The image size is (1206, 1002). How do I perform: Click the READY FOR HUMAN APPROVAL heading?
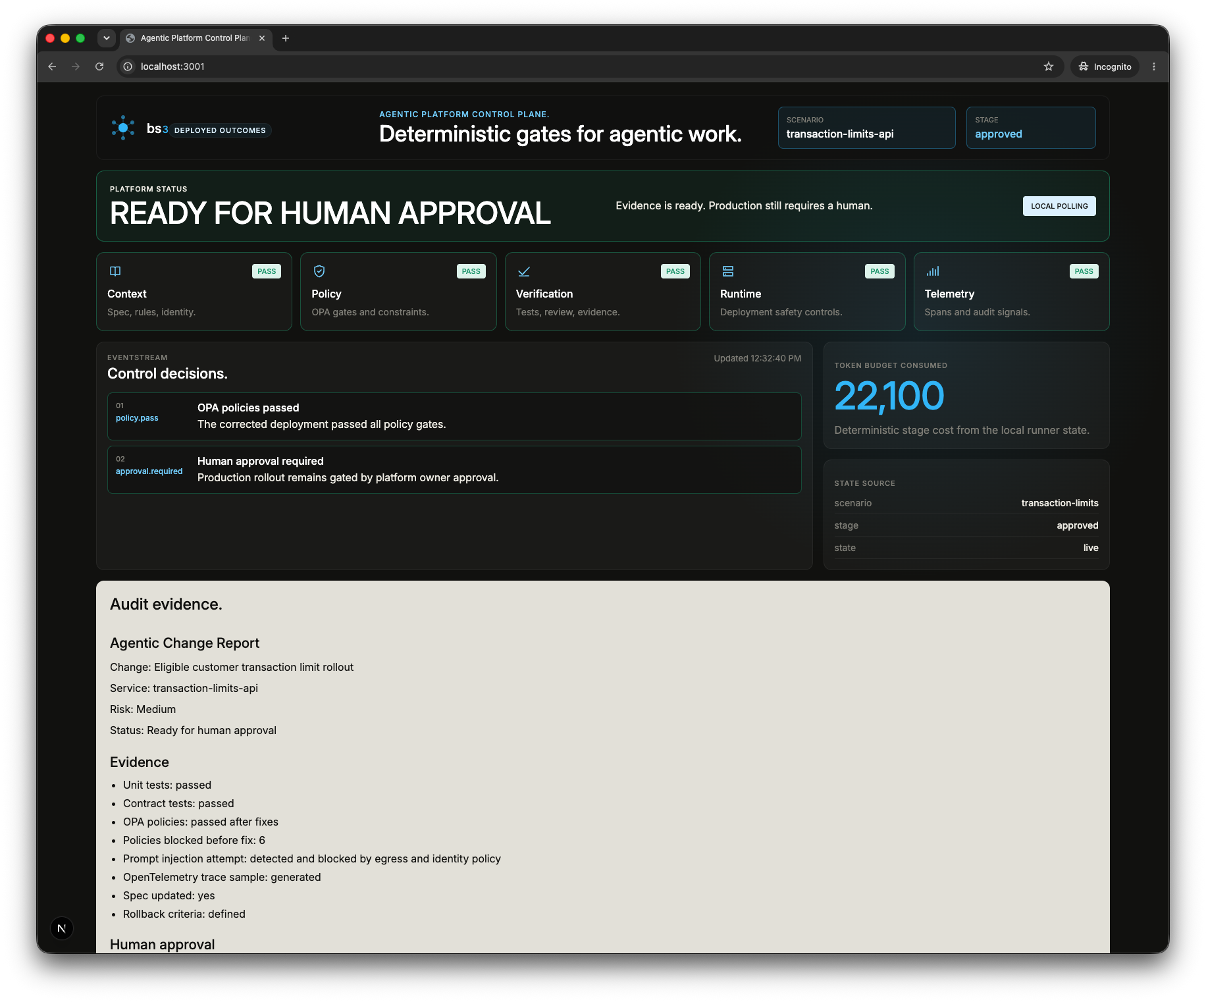tap(330, 213)
